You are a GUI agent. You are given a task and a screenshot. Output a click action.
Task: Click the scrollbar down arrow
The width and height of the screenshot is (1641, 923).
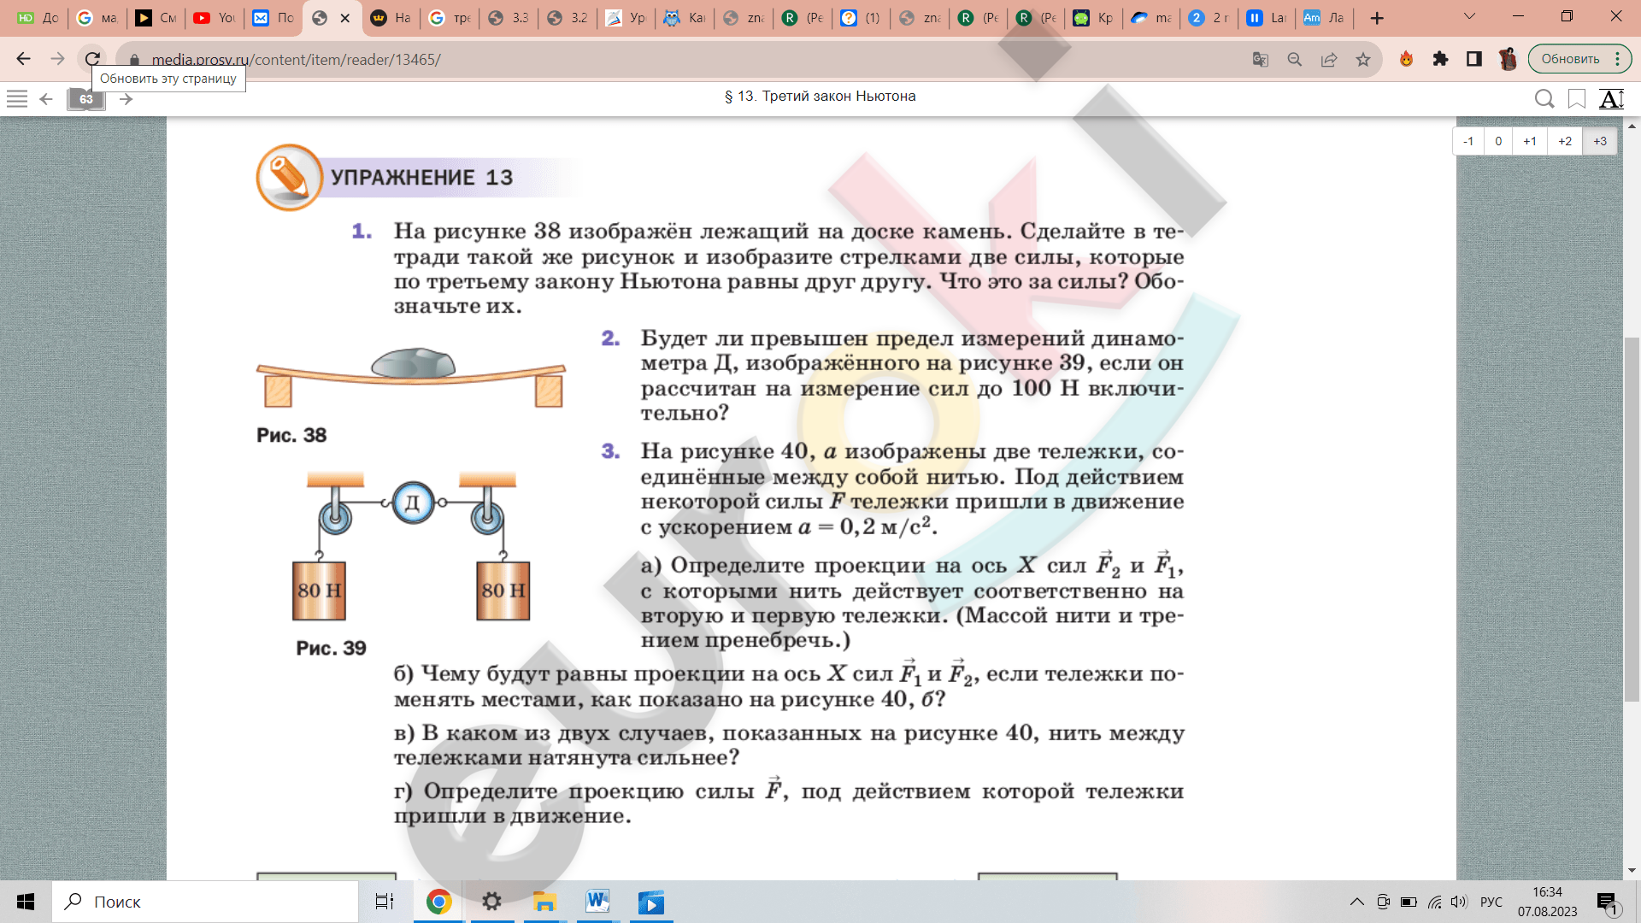1632,871
